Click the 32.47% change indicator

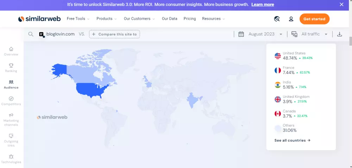[x=300, y=116]
